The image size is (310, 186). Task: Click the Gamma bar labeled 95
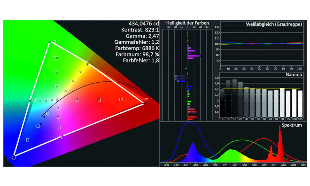click(x=288, y=103)
